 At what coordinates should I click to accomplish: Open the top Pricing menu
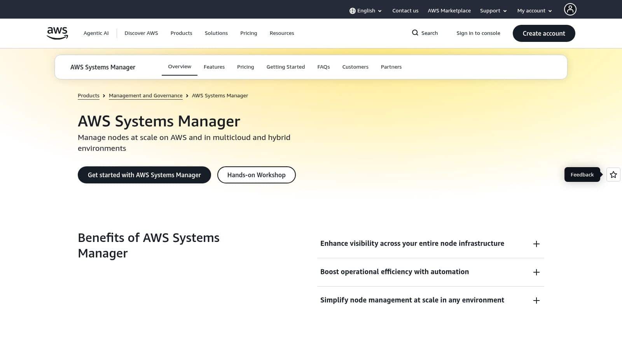[x=248, y=33]
